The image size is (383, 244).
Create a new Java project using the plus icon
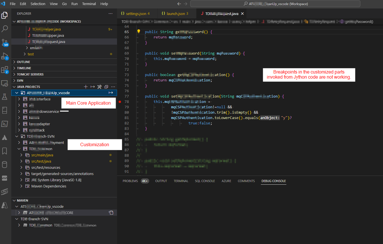click(86, 87)
